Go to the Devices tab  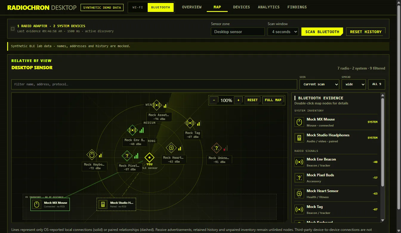241,7
